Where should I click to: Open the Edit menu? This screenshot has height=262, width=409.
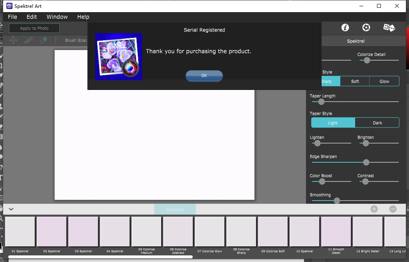(x=32, y=17)
